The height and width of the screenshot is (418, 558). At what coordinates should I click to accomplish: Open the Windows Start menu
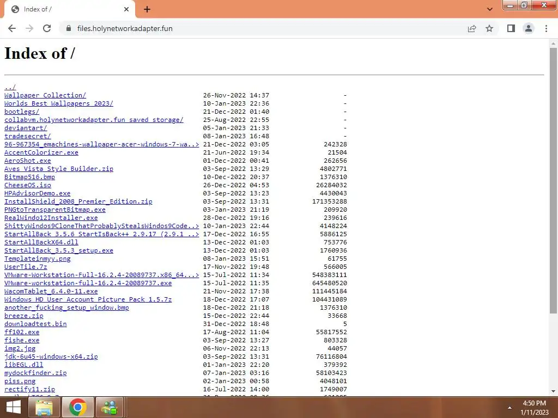click(14, 407)
